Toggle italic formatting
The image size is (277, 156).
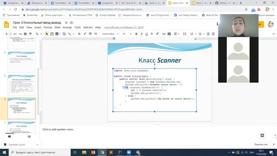coord(142,34)
